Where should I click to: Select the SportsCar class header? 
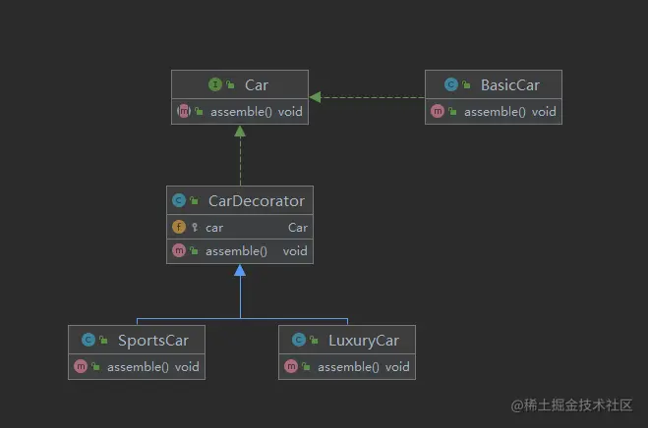(137, 340)
